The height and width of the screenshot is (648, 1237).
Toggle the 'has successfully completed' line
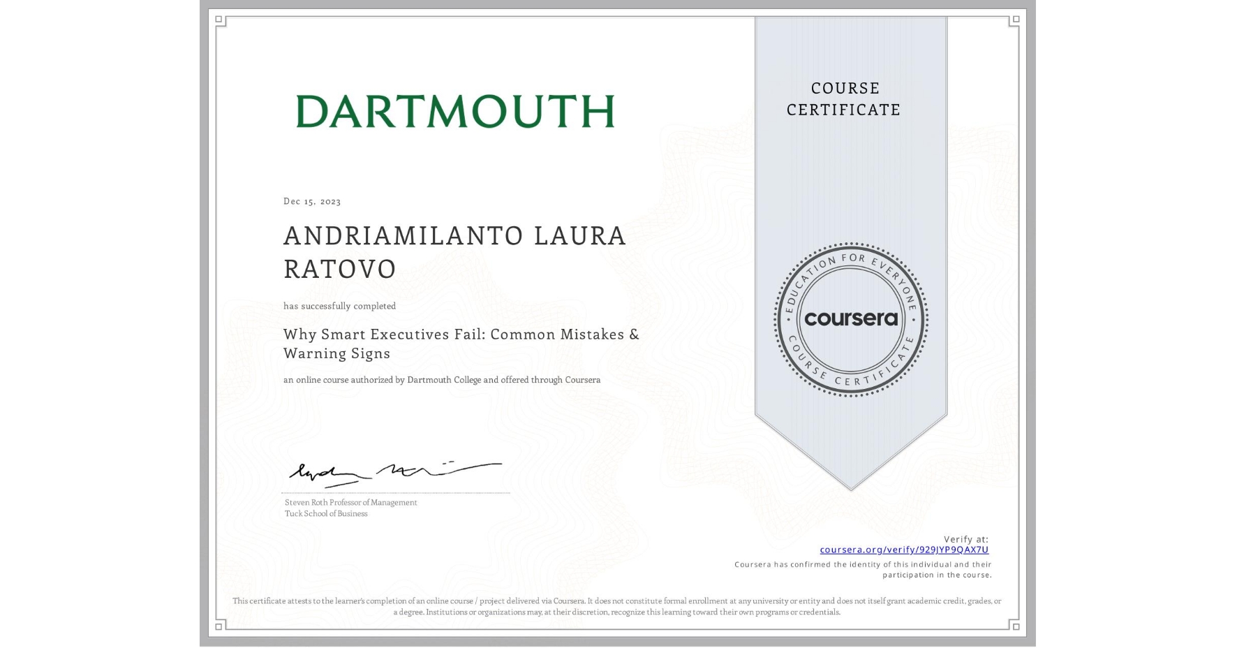339,306
